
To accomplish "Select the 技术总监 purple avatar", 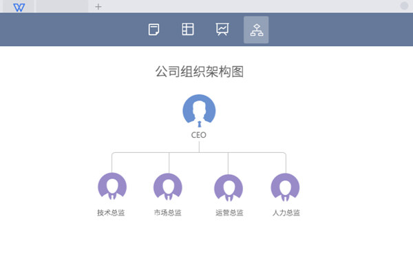I will point(112,187).
